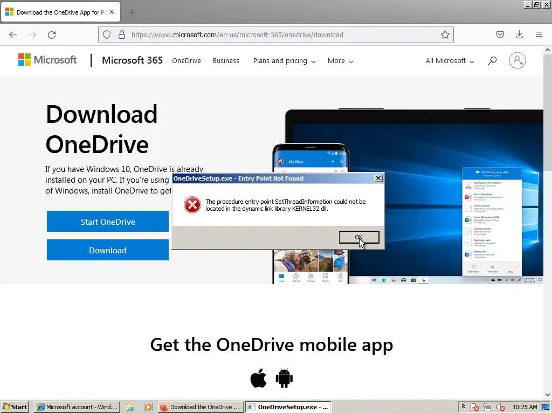The height and width of the screenshot is (414, 552).
Task: Select OneDriveSetup.exe taskbar item
Action: pos(288,407)
